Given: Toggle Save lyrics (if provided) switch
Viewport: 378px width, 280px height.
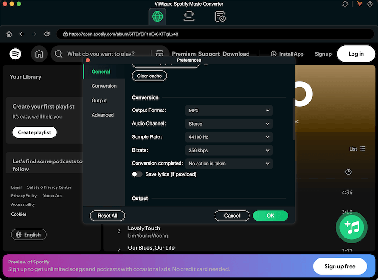Looking at the screenshot, I should (x=137, y=174).
